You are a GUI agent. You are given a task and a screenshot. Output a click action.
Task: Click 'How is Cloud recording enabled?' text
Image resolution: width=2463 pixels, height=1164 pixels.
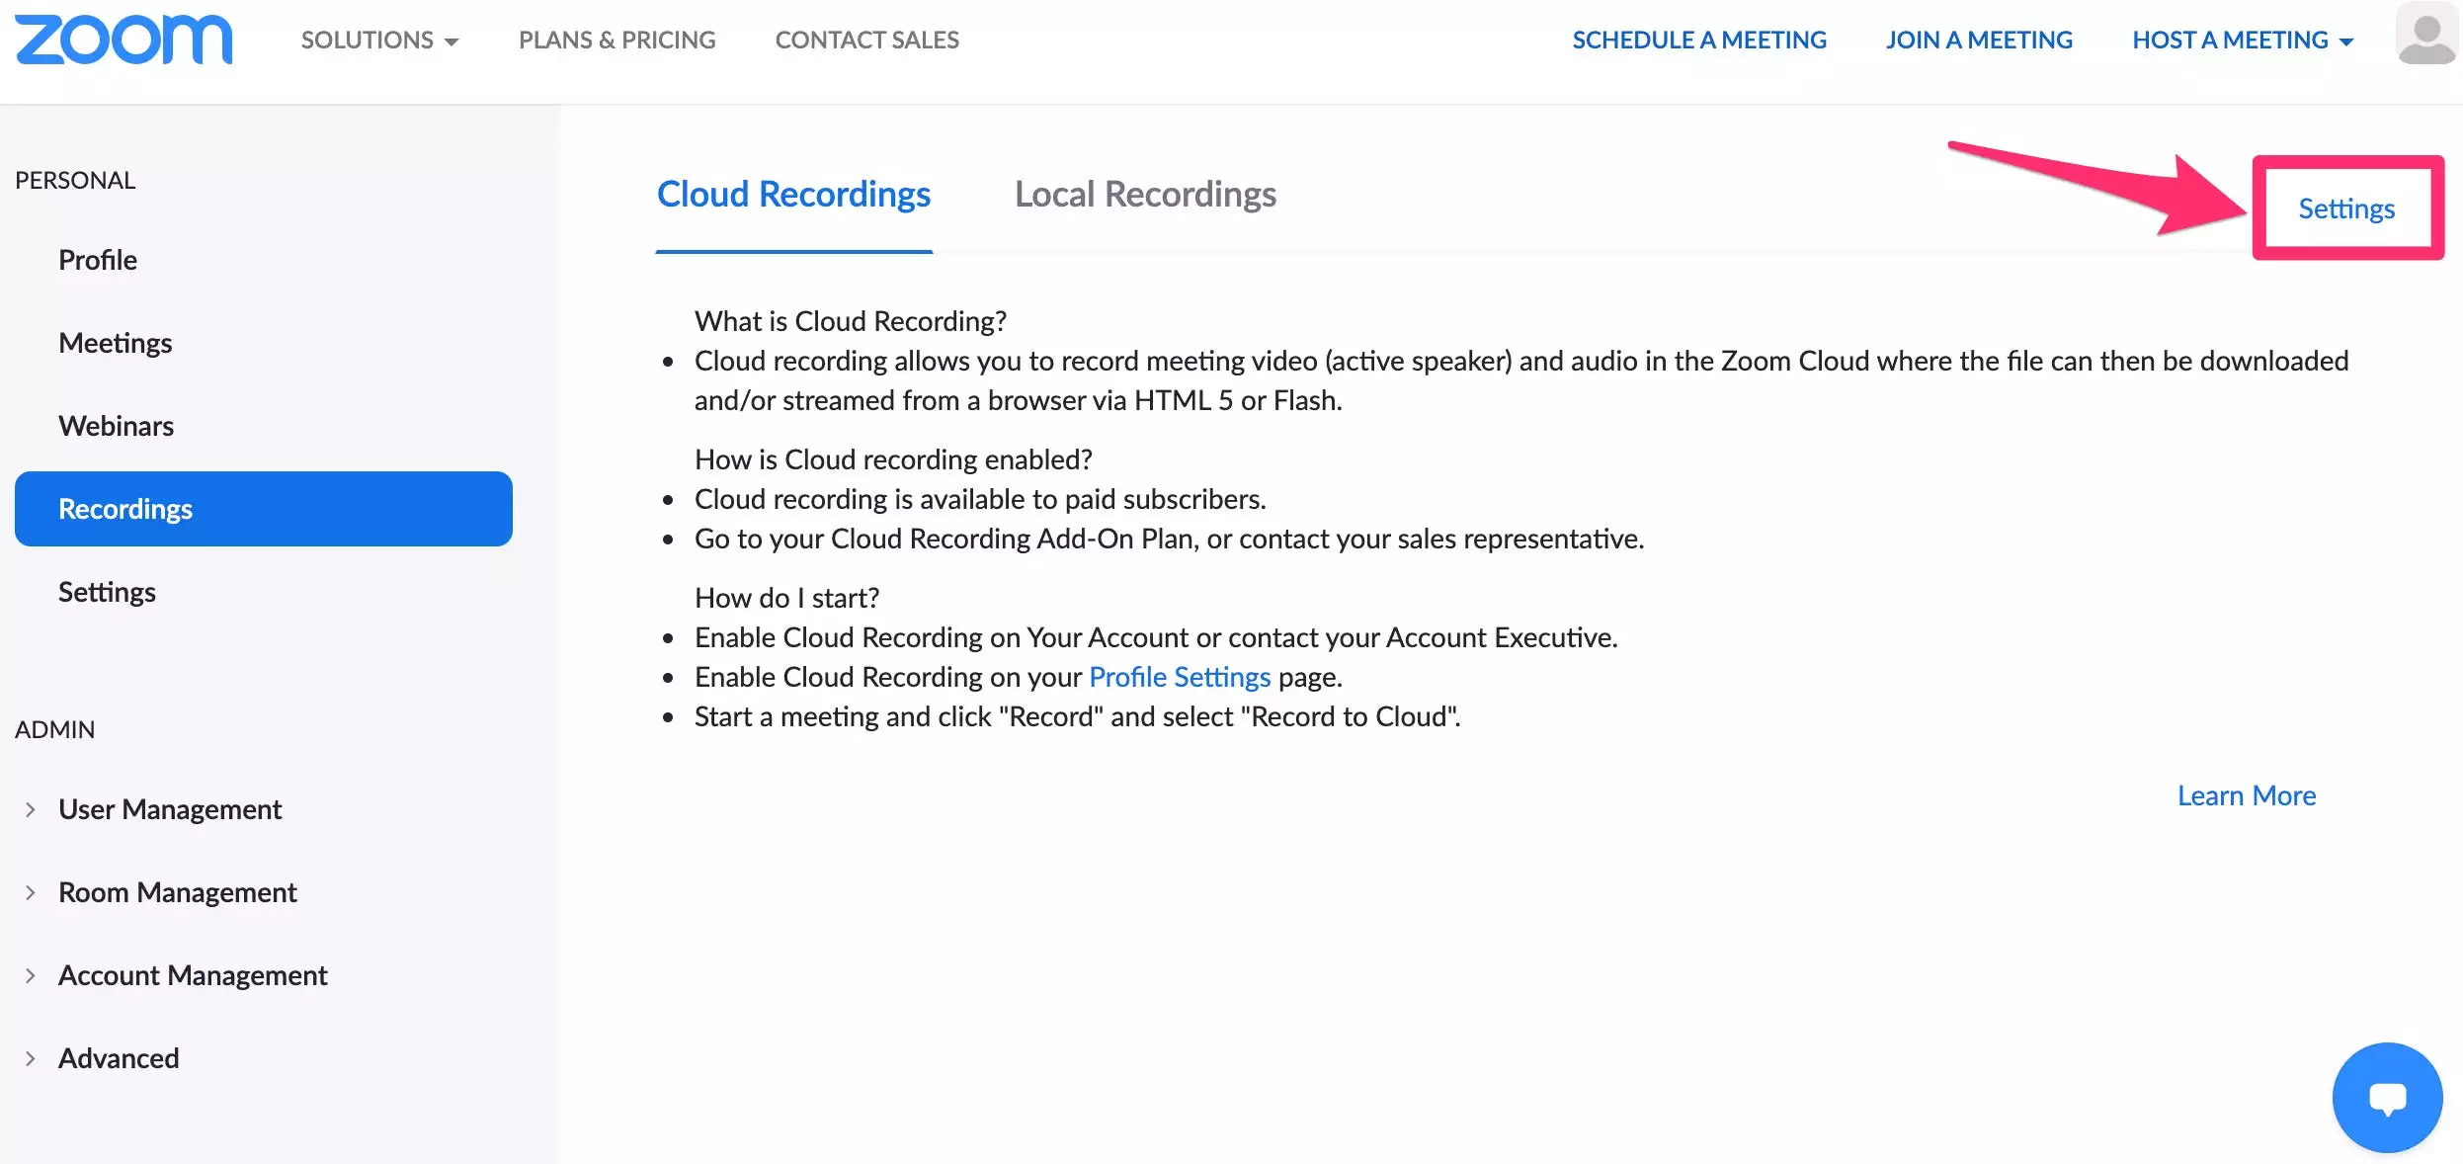pyautogui.click(x=893, y=459)
